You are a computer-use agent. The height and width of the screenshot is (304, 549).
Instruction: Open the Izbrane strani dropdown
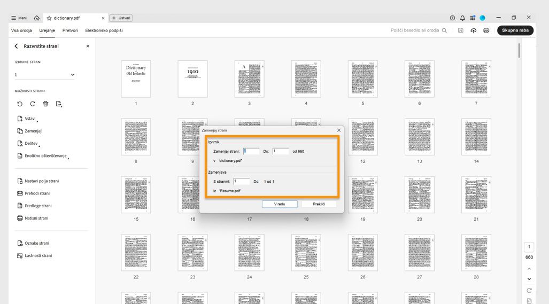(44, 75)
